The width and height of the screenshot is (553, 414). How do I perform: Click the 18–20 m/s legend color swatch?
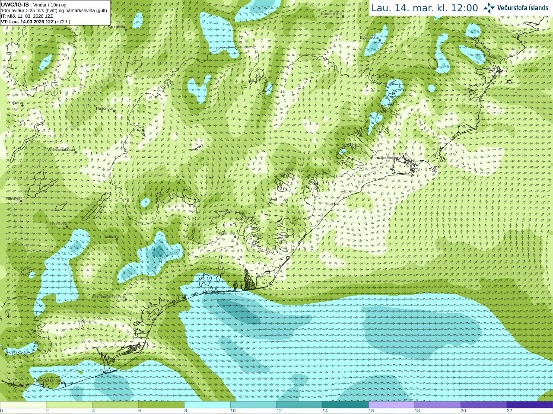point(438,405)
